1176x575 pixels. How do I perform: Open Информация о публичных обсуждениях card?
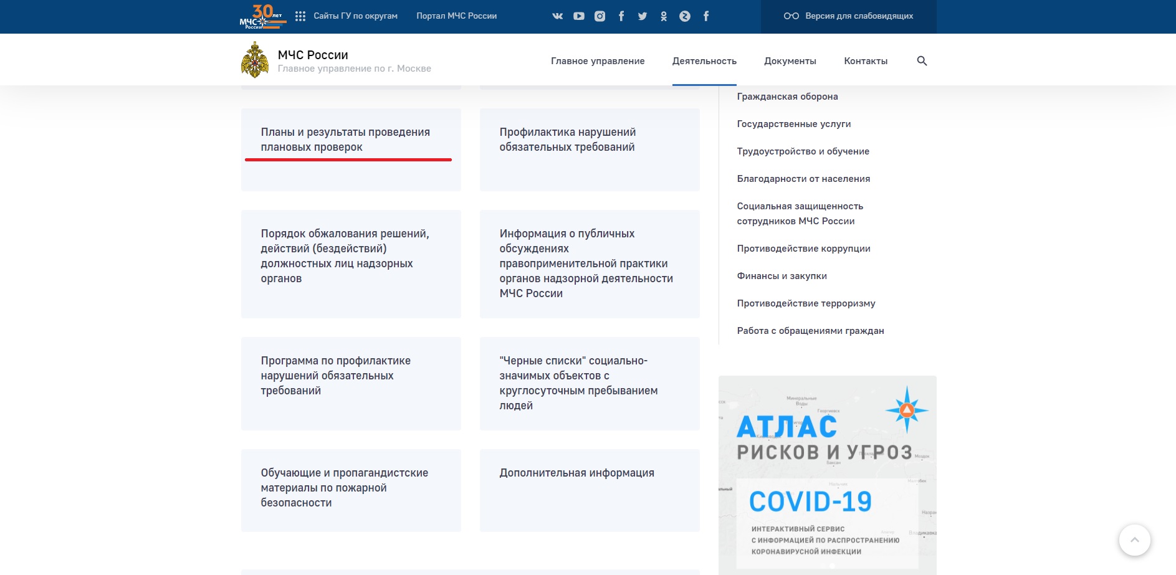click(x=590, y=264)
